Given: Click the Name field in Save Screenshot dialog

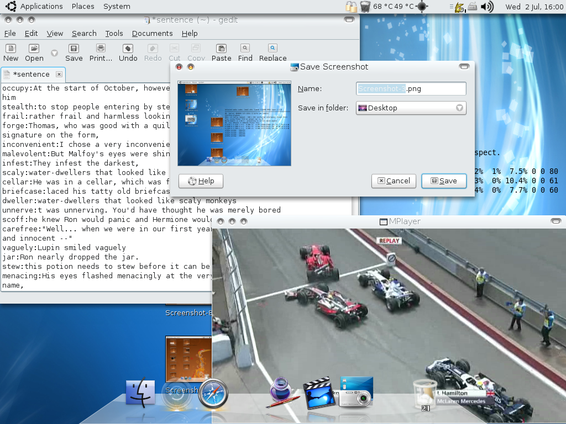Looking at the screenshot, I should [411, 89].
